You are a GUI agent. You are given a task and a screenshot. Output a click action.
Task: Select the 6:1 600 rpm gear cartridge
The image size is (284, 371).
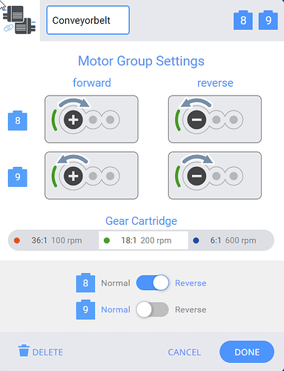click(x=231, y=240)
